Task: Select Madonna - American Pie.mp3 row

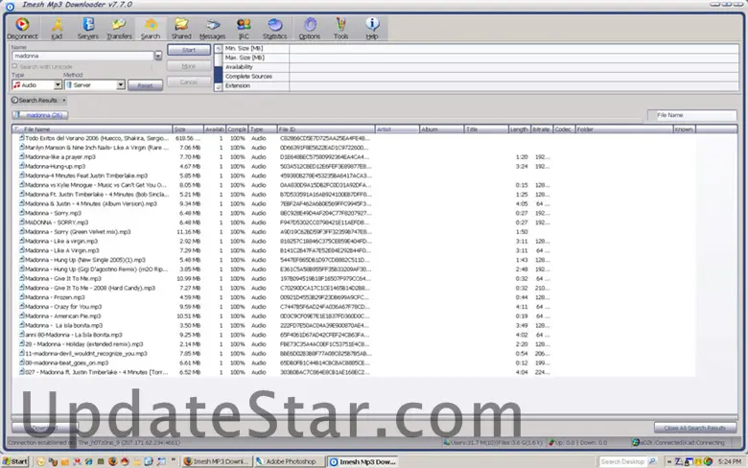Action: click(x=353, y=316)
